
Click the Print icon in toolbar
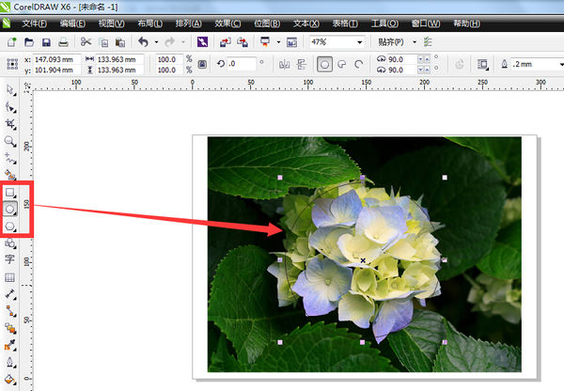62,42
